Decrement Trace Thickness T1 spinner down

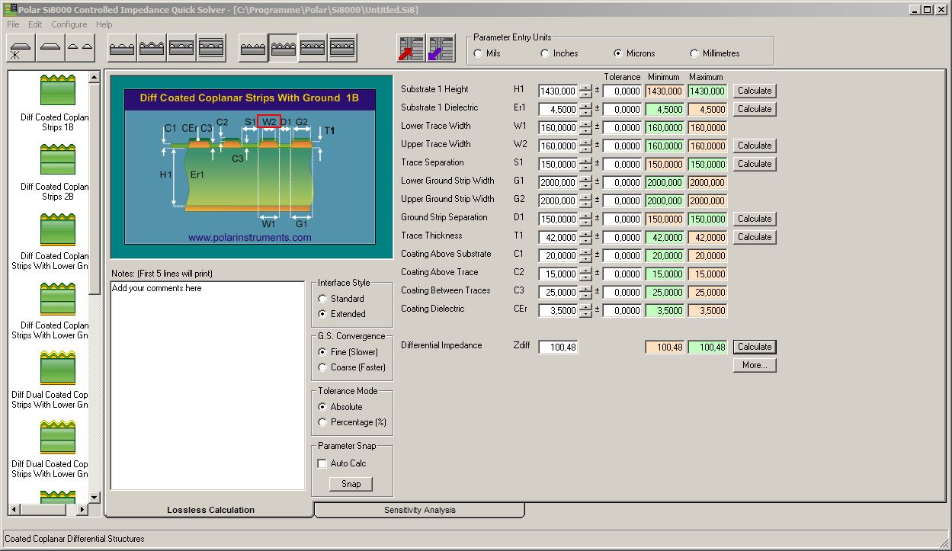pyautogui.click(x=585, y=241)
